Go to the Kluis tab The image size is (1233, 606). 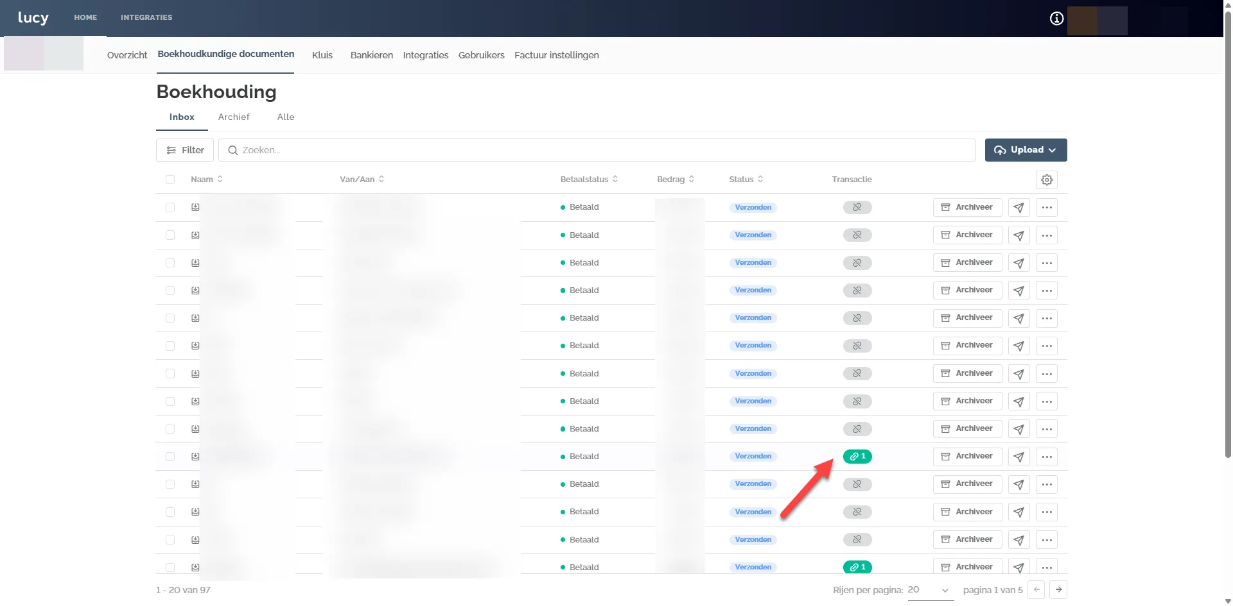pos(322,55)
